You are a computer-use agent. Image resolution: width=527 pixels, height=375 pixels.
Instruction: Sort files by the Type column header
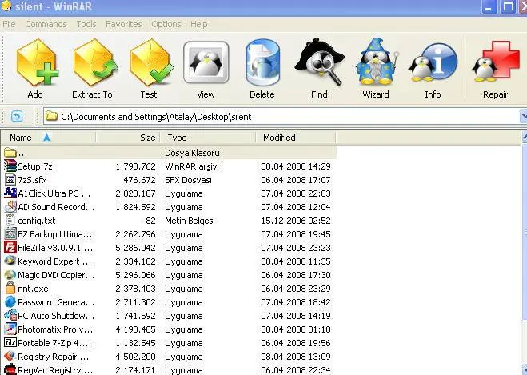(x=208, y=138)
